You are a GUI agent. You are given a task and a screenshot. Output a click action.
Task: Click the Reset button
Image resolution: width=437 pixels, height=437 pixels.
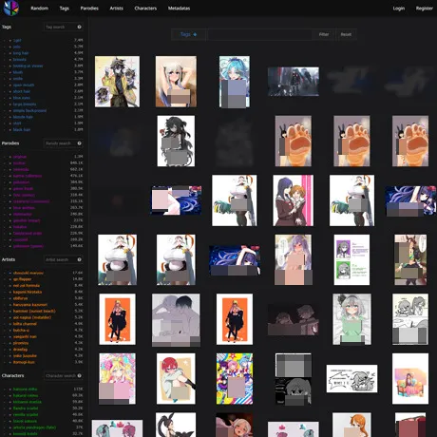[x=346, y=34]
